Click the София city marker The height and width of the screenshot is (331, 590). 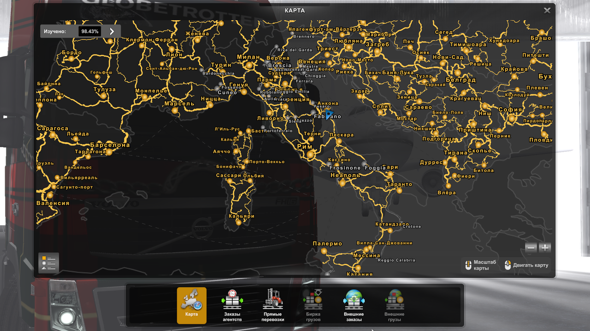pyautogui.click(x=512, y=118)
